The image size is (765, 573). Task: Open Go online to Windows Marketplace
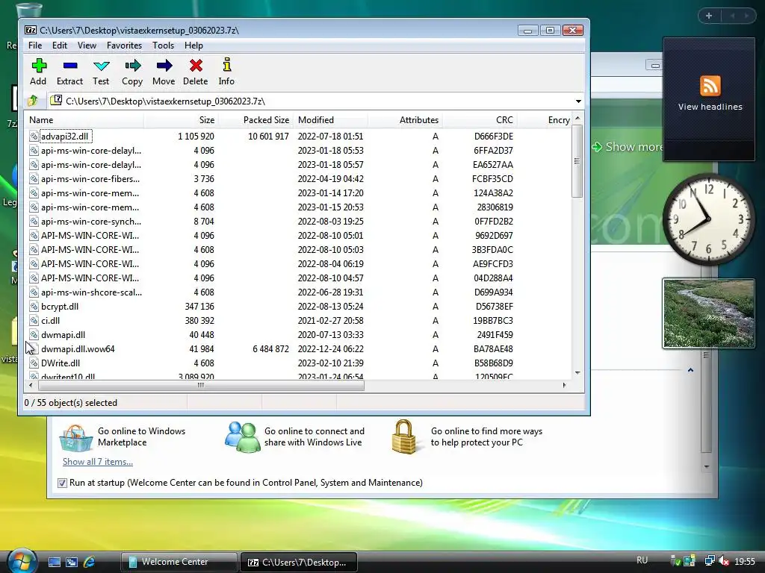pyautogui.click(x=141, y=436)
